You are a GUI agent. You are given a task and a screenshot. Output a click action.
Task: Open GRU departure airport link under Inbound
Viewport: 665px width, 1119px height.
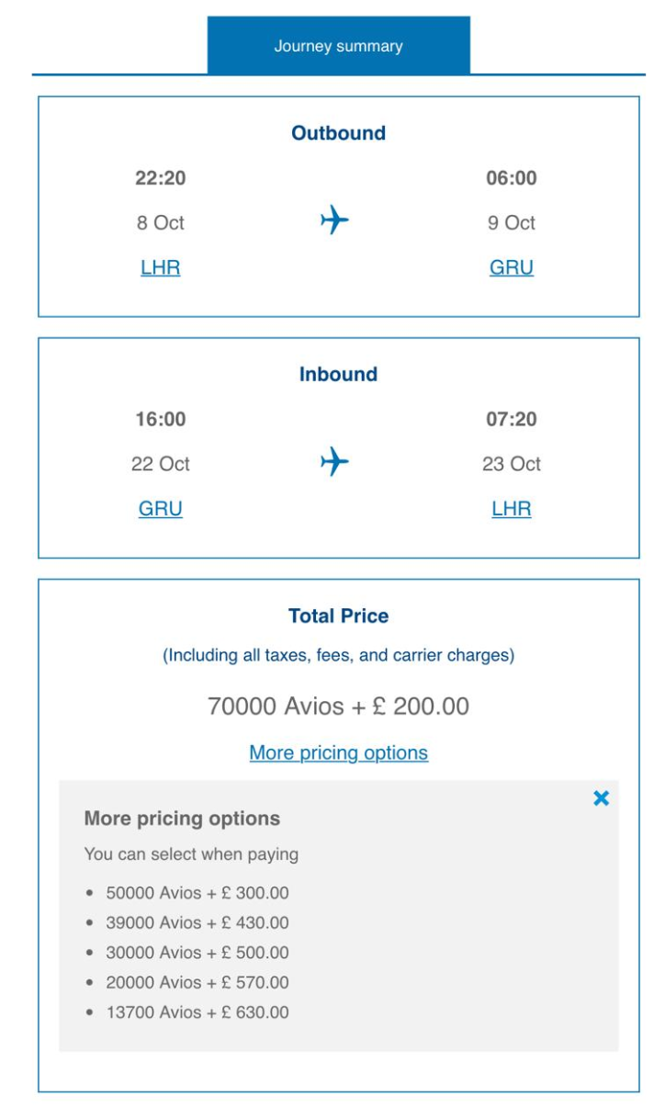[161, 509]
